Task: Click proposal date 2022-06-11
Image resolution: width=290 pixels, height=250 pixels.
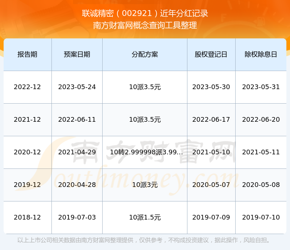Action: point(77,120)
